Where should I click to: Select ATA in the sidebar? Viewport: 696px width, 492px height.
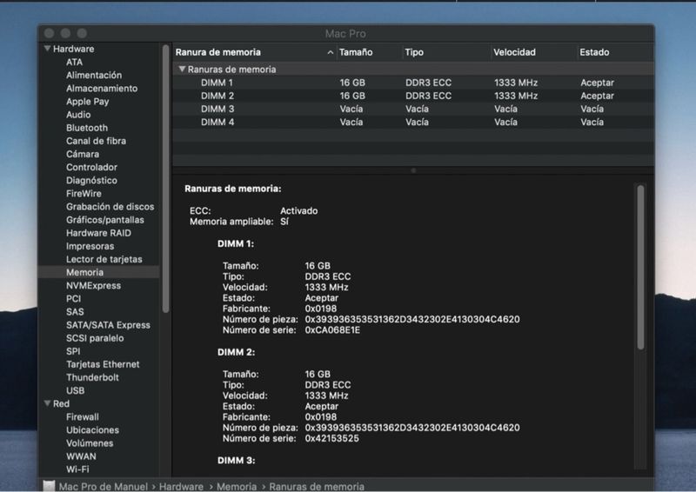pyautogui.click(x=74, y=62)
